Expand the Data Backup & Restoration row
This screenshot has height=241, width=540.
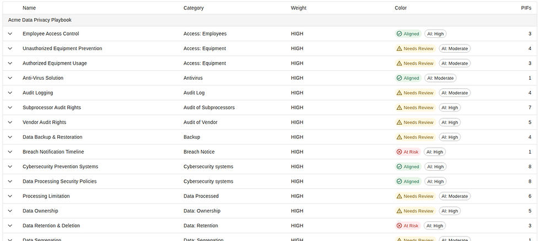(10, 137)
